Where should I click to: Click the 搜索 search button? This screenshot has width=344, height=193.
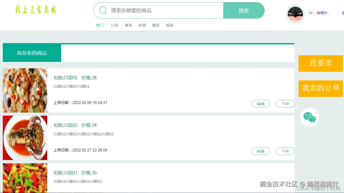(244, 10)
